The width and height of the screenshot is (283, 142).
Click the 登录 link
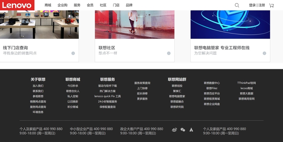pos(252,5)
